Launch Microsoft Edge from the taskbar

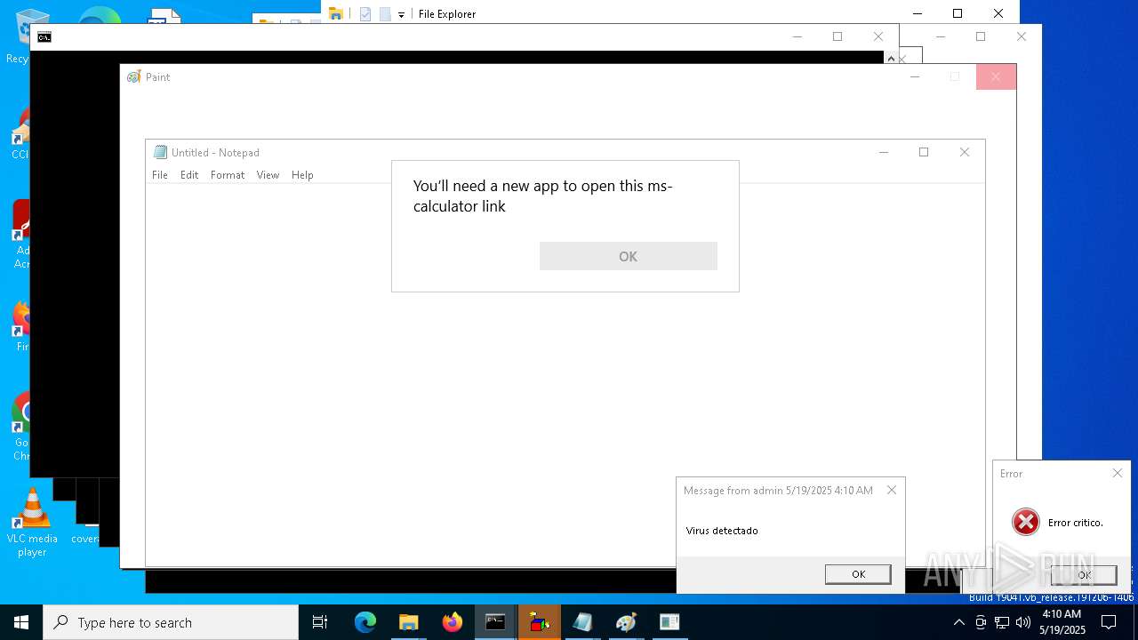pos(365,622)
